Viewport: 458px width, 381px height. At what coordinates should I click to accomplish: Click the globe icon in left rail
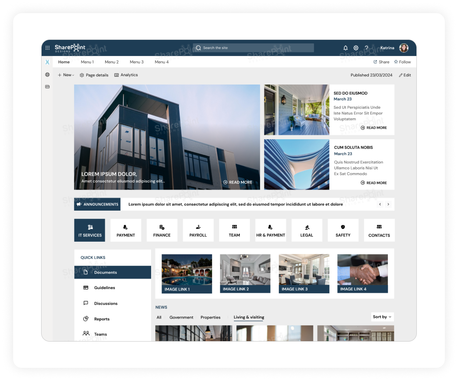47,74
